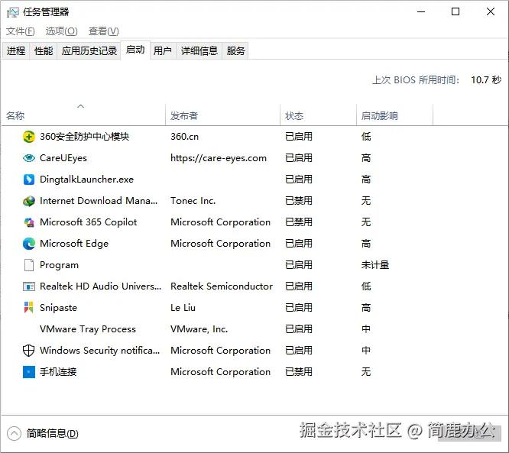Click the 360.cn publisher cell

pyautogui.click(x=185, y=137)
